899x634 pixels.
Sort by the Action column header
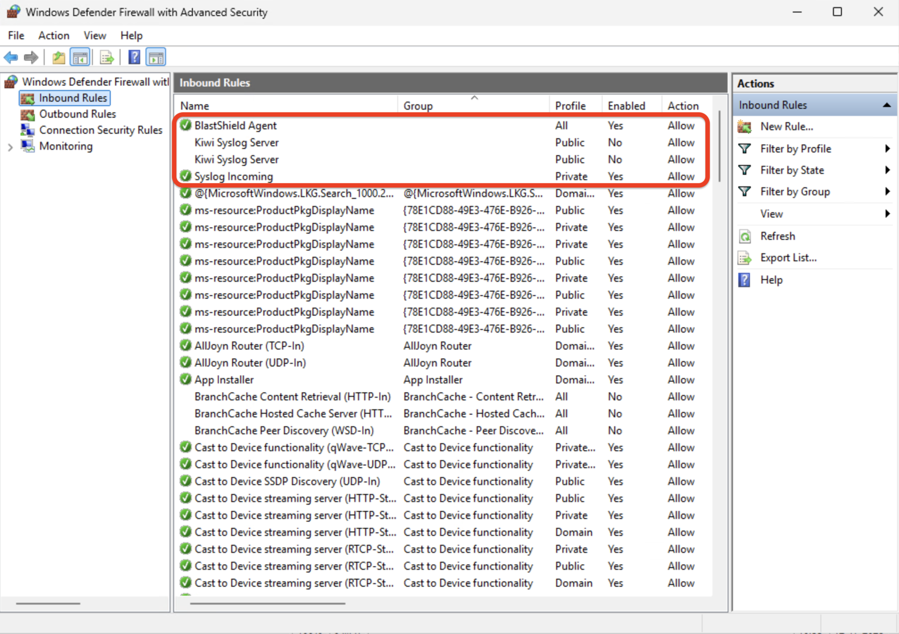687,106
